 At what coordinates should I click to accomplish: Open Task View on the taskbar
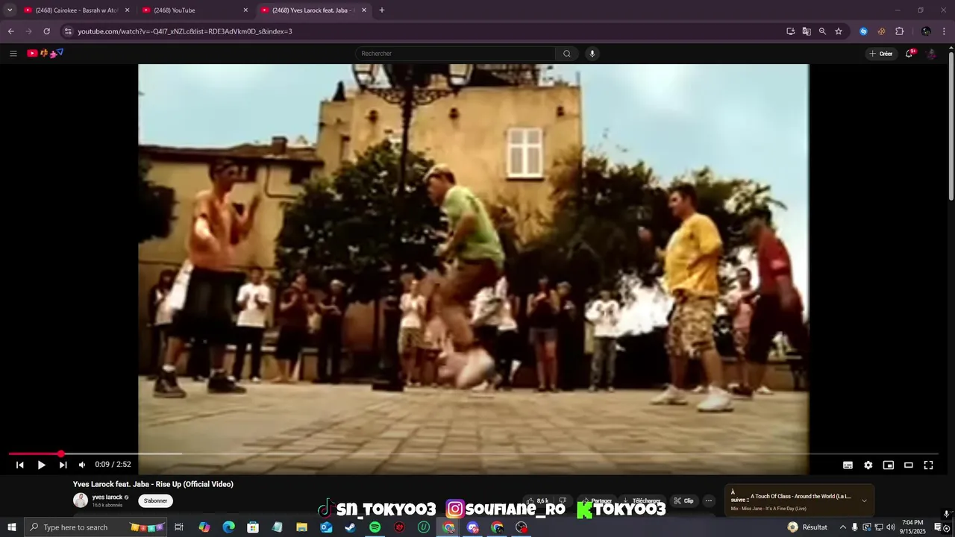[179, 527]
